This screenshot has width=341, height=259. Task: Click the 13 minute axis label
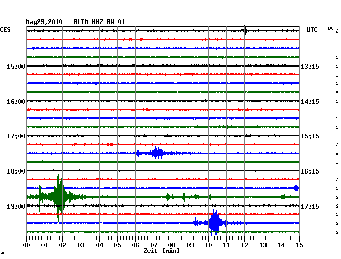[263, 245]
